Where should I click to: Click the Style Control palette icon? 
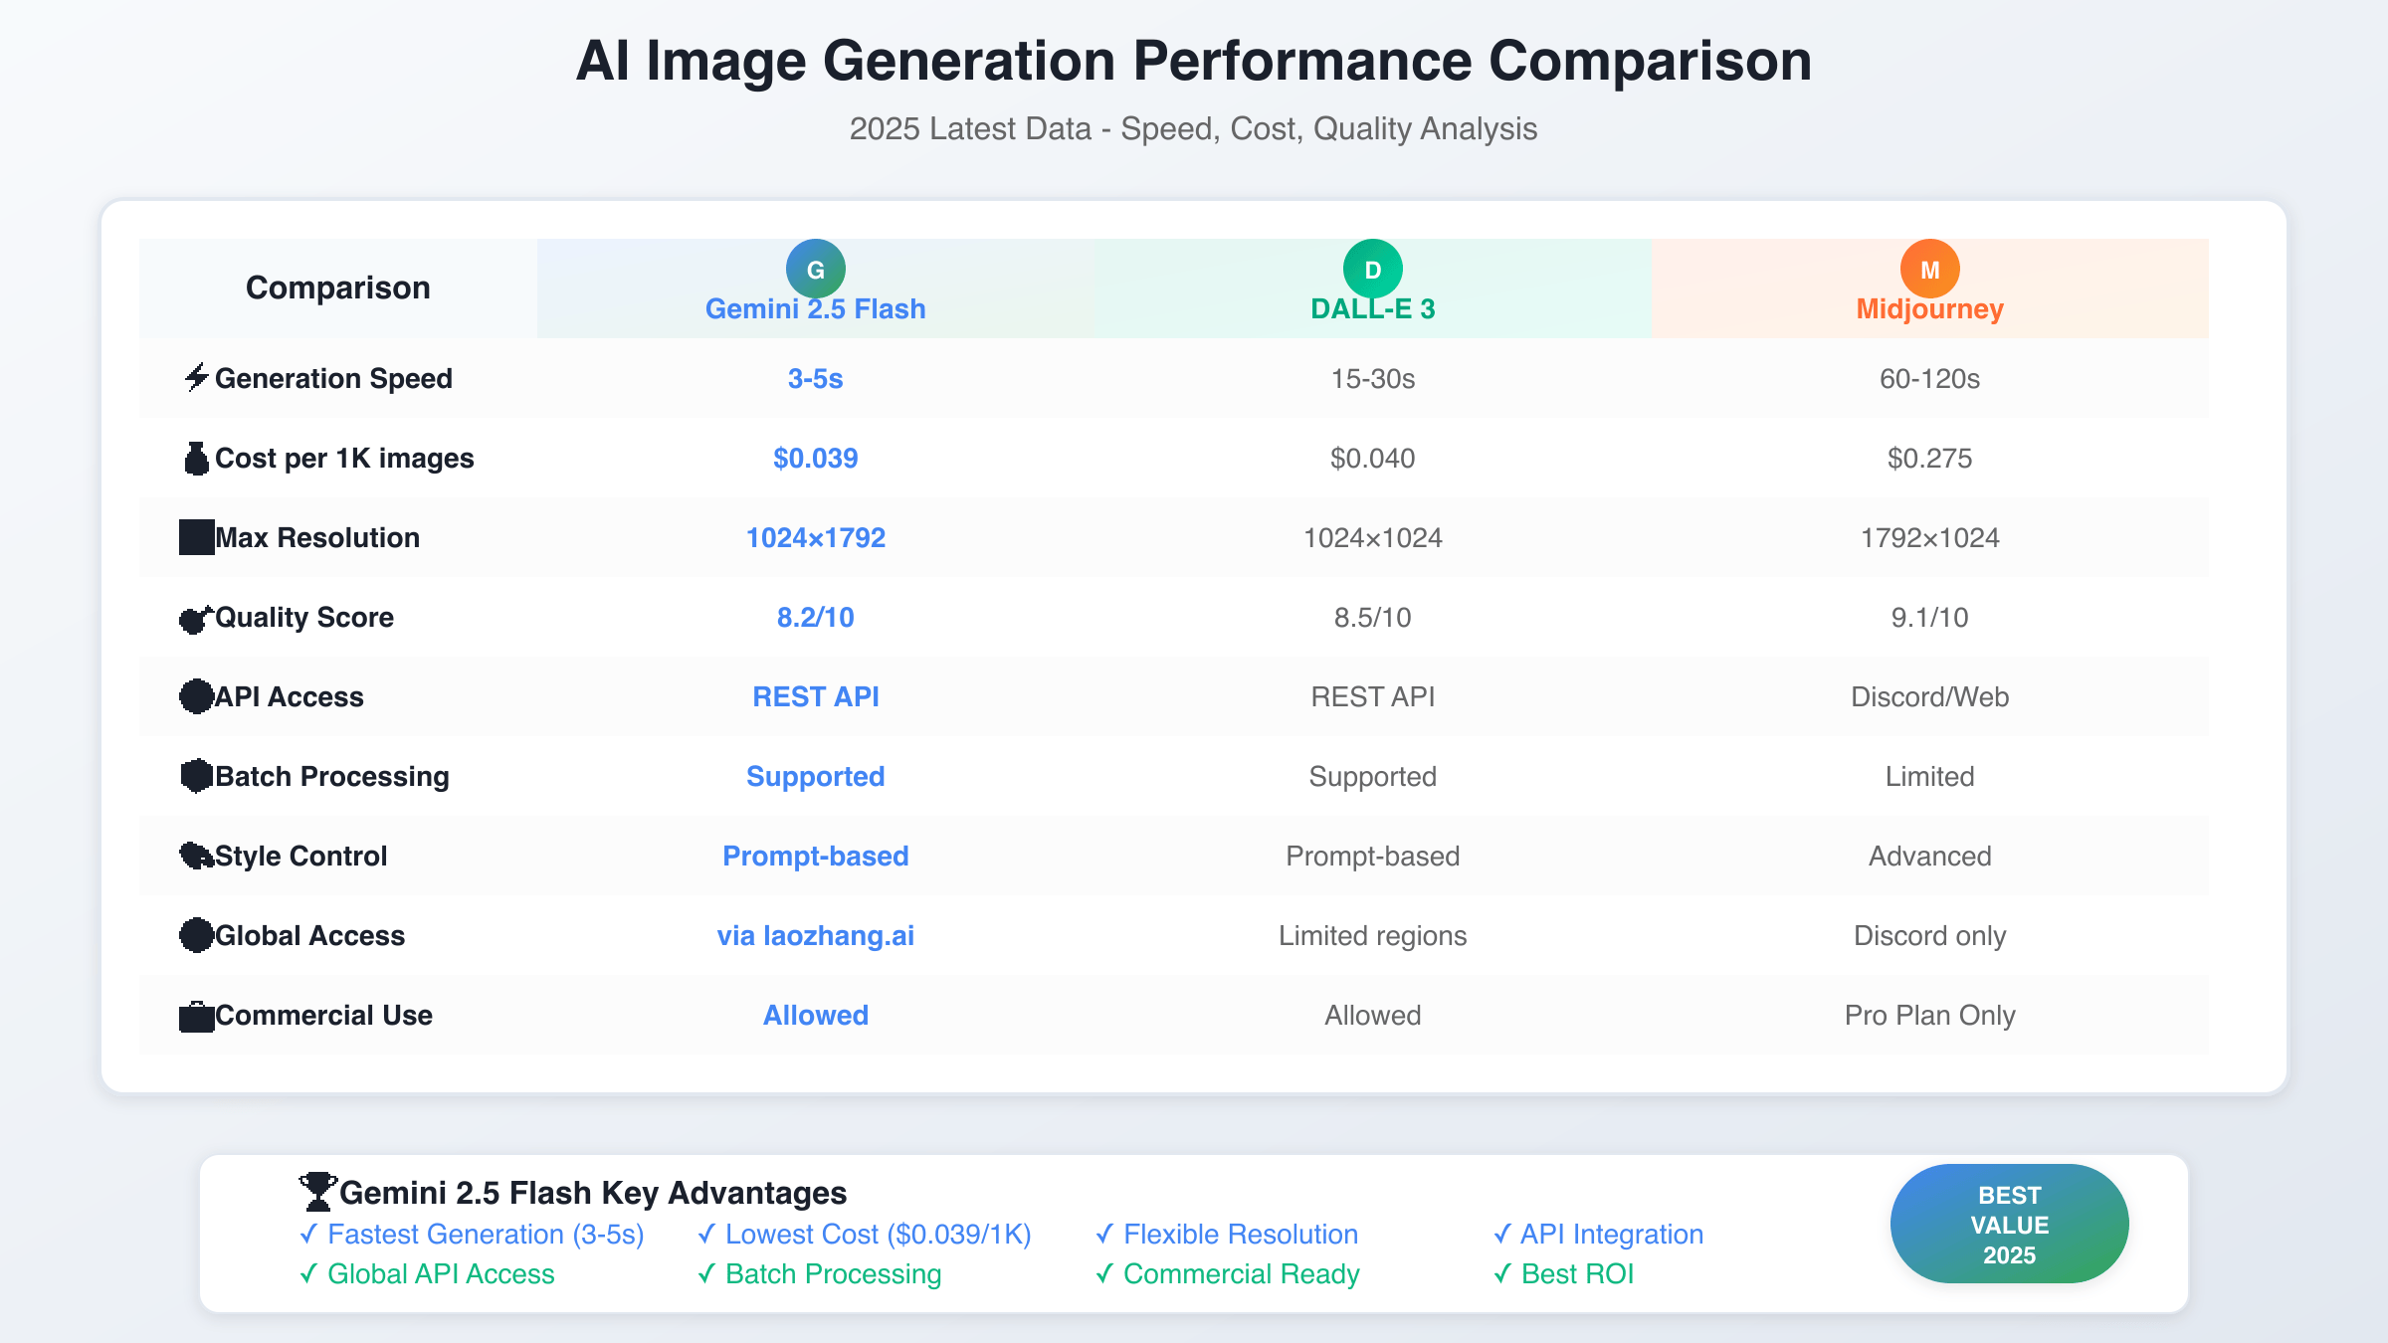click(x=196, y=856)
